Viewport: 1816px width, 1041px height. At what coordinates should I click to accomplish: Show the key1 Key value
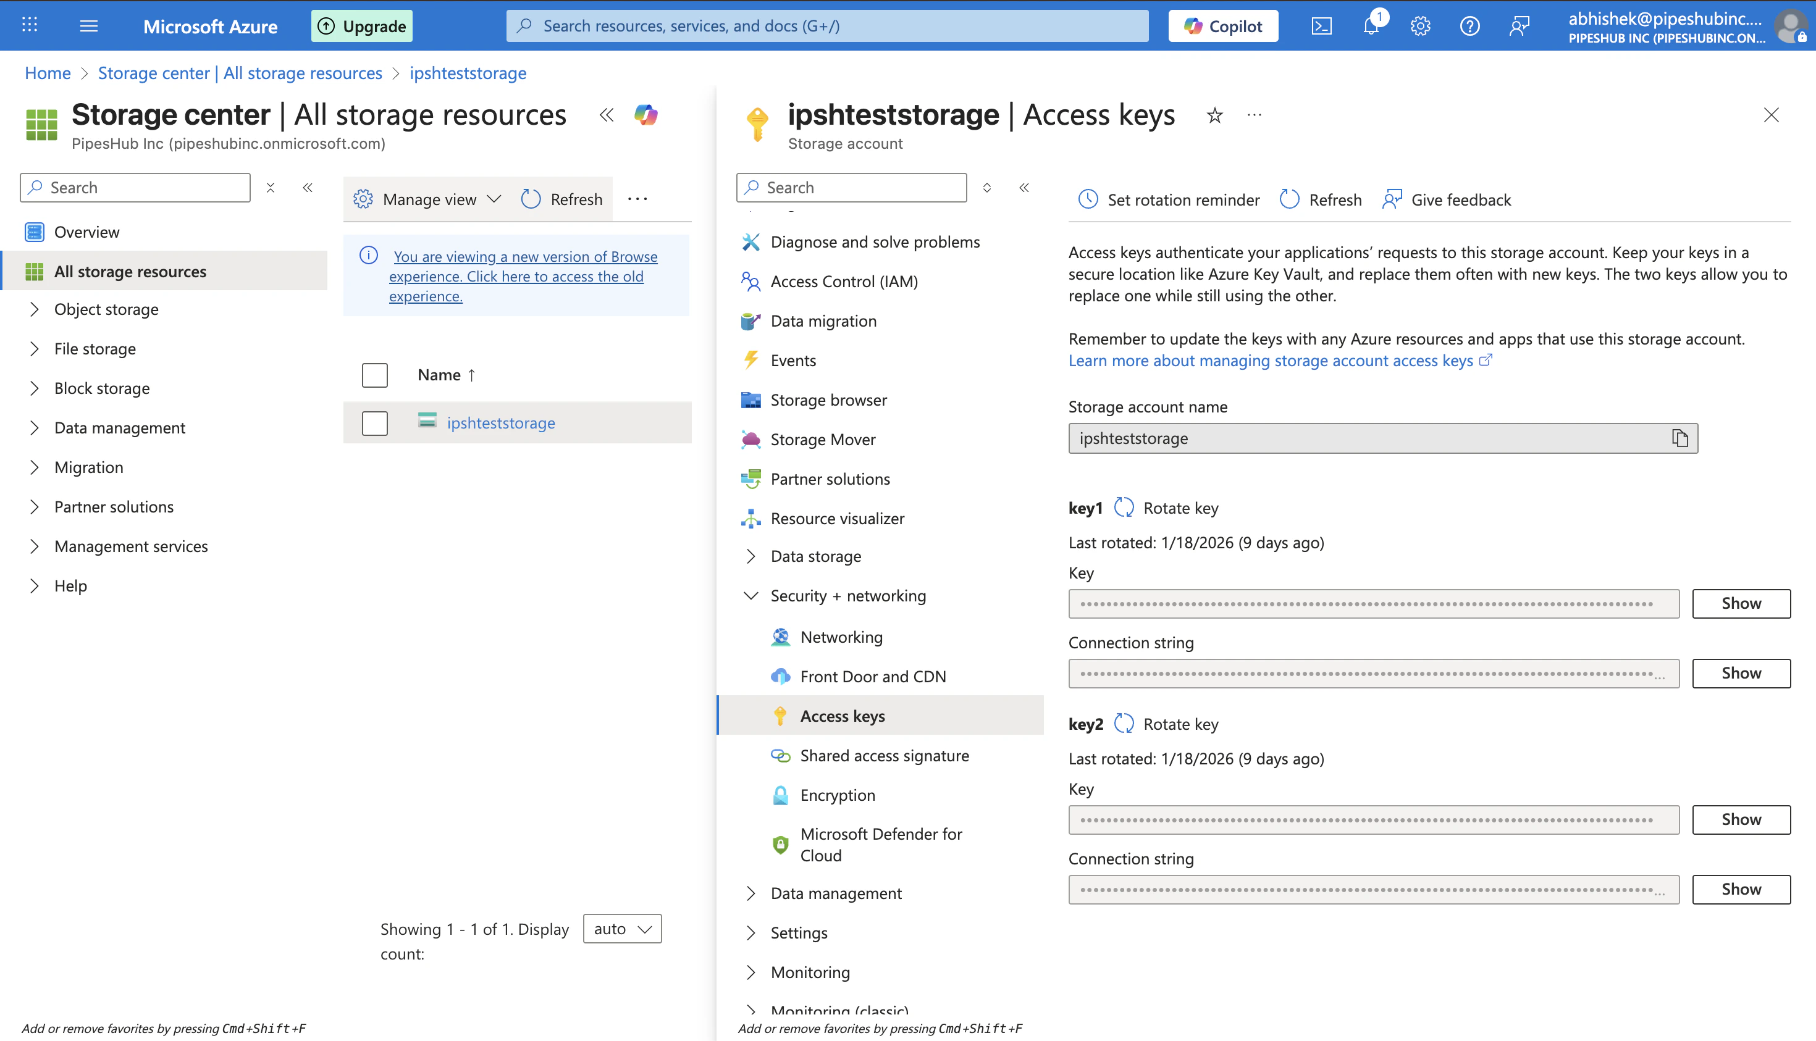(x=1741, y=603)
